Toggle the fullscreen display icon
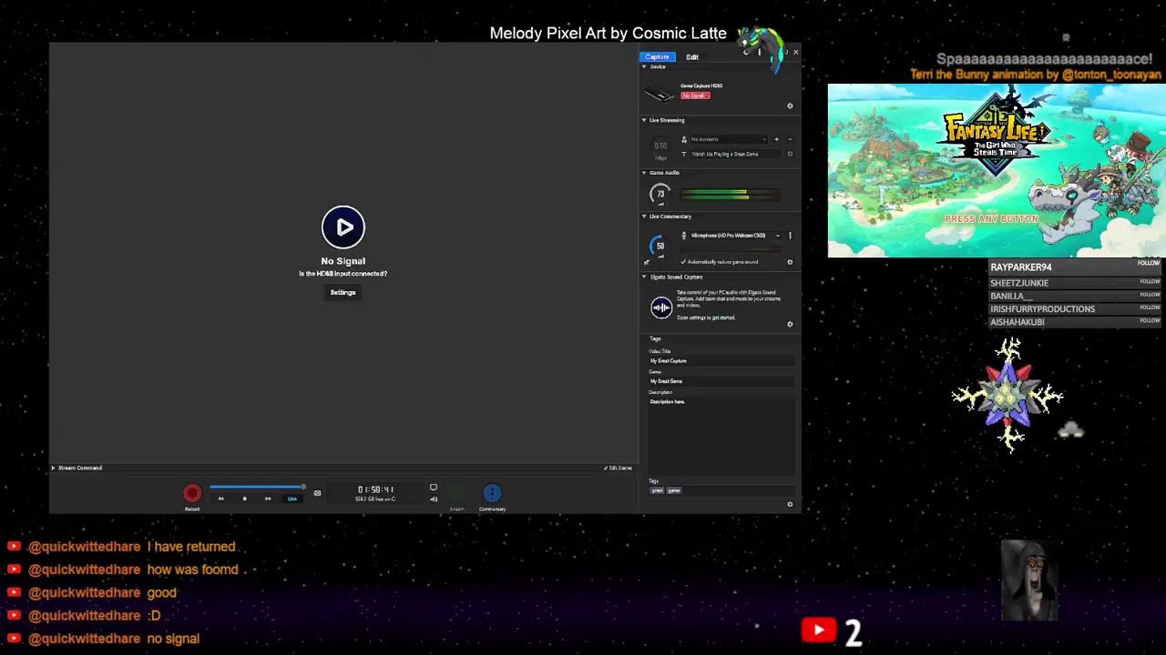Image resolution: width=1166 pixels, height=655 pixels. 434,488
